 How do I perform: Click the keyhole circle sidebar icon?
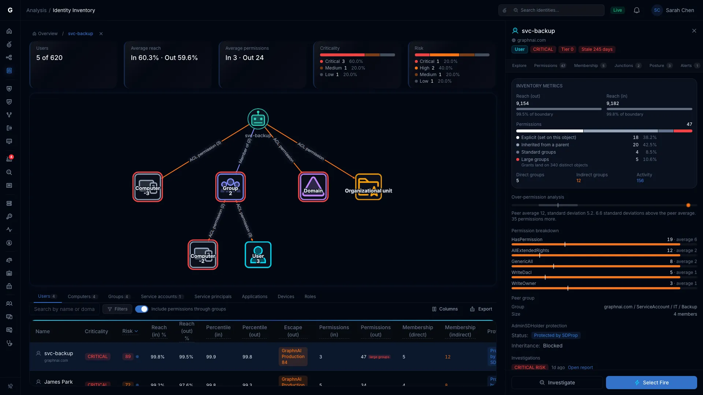pyautogui.click(x=9, y=243)
